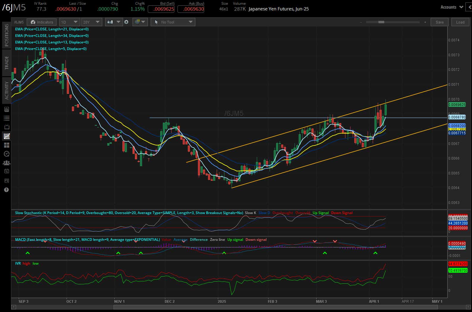The width and height of the screenshot is (472, 312).
Task: Click the MAR 3 date axis label
Action: point(321,302)
